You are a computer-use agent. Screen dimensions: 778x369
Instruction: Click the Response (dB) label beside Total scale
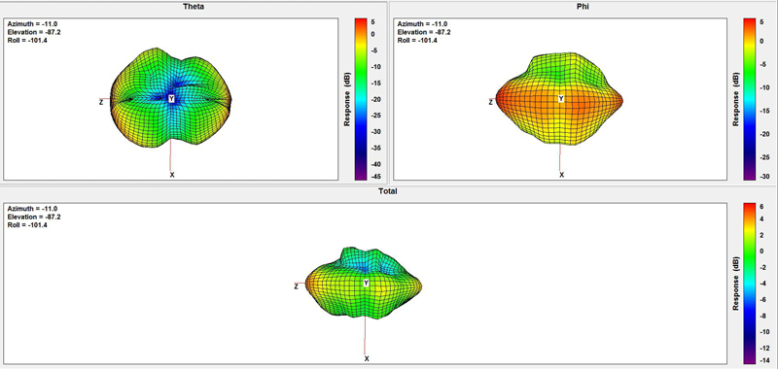coord(736,284)
